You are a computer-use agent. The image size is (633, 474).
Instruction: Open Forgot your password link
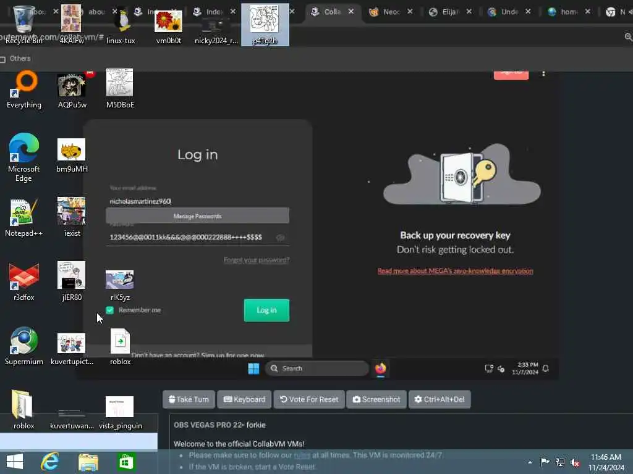pos(257,260)
